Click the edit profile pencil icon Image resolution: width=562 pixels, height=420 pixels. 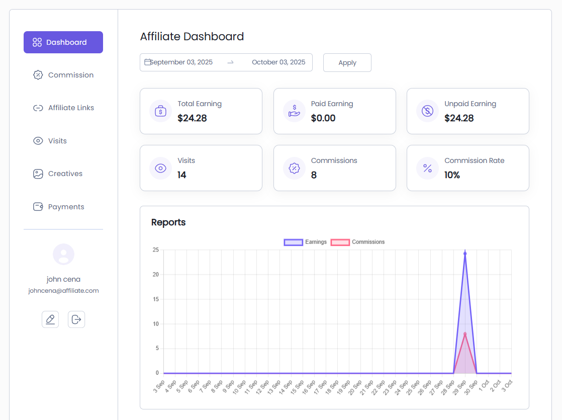(x=50, y=319)
